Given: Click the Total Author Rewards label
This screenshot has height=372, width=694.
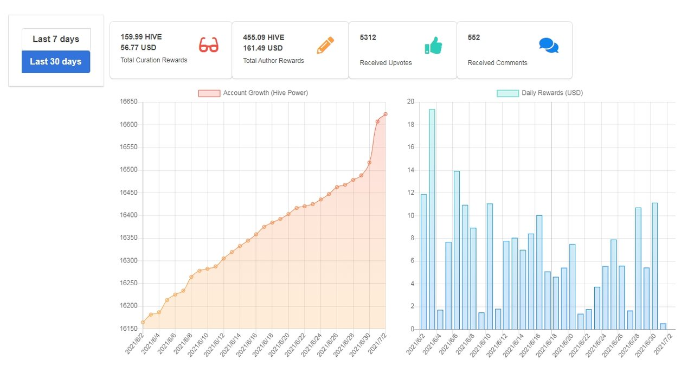Looking at the screenshot, I should click(273, 61).
